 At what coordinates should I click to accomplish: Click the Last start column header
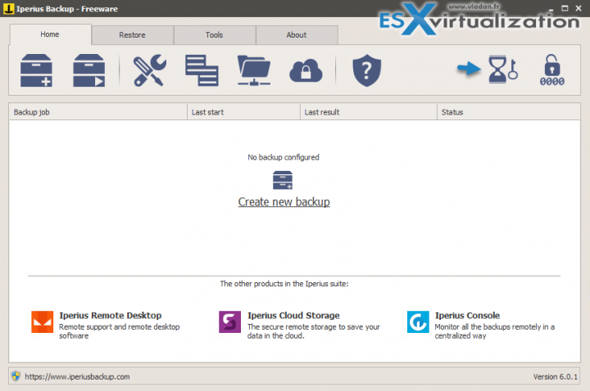[x=243, y=112]
